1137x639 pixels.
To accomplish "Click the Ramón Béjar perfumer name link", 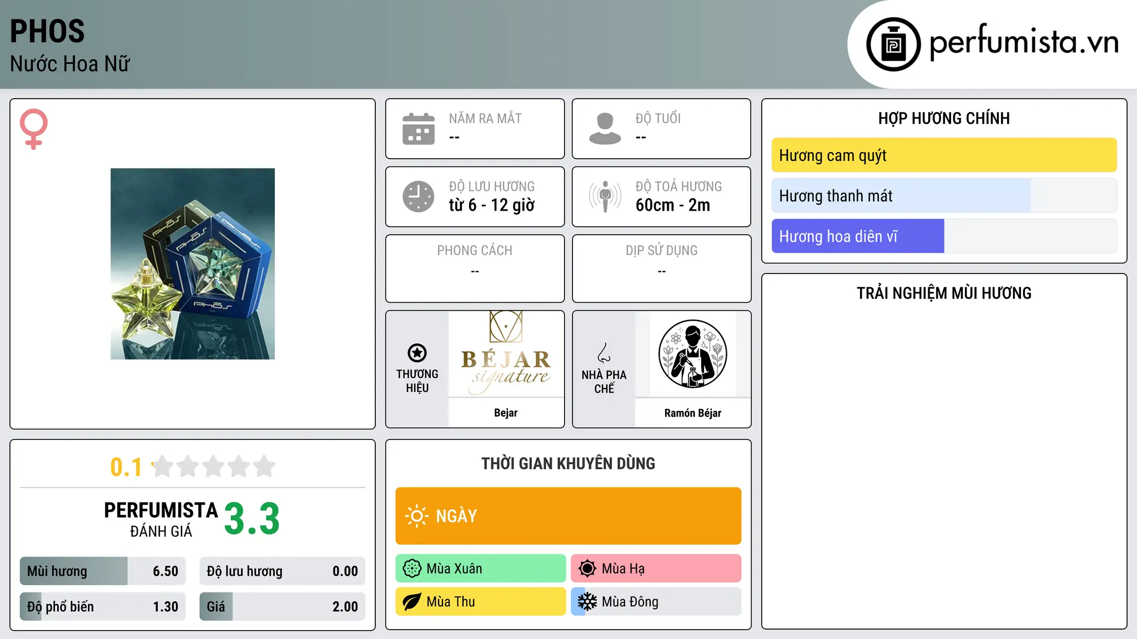I will pos(693,413).
